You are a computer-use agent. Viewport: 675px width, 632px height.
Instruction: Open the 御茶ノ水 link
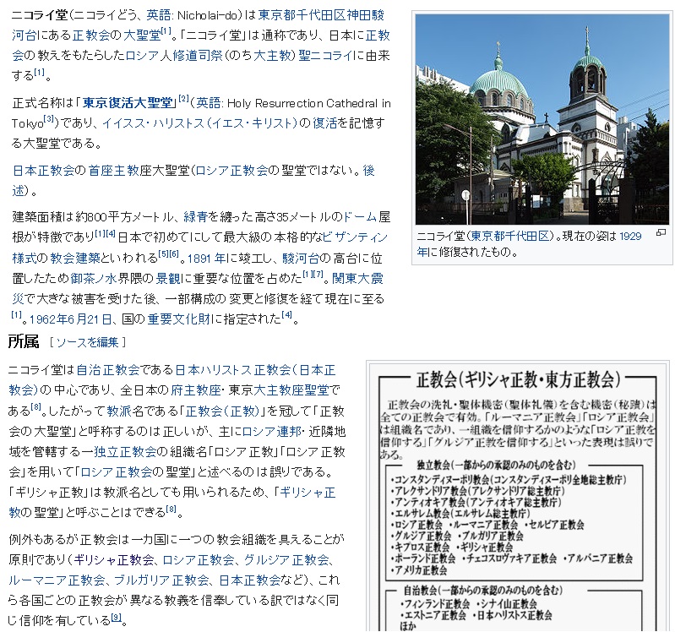point(94,278)
